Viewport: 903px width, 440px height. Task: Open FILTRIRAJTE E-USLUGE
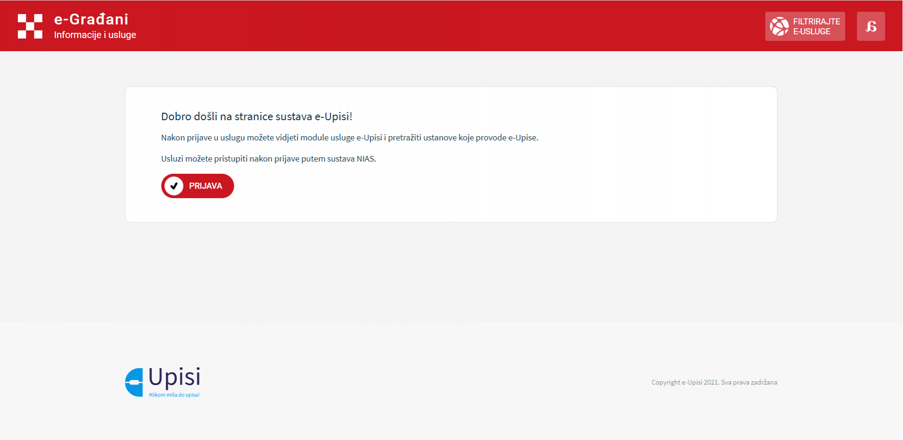805,26
